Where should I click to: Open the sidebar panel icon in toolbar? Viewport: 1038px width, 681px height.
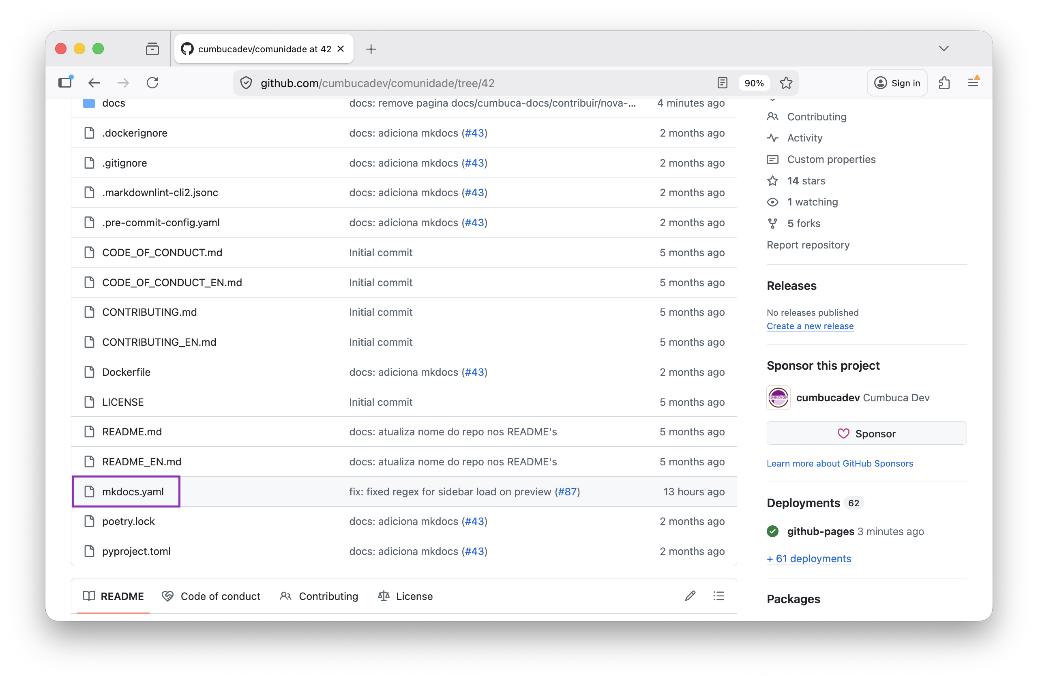point(65,82)
